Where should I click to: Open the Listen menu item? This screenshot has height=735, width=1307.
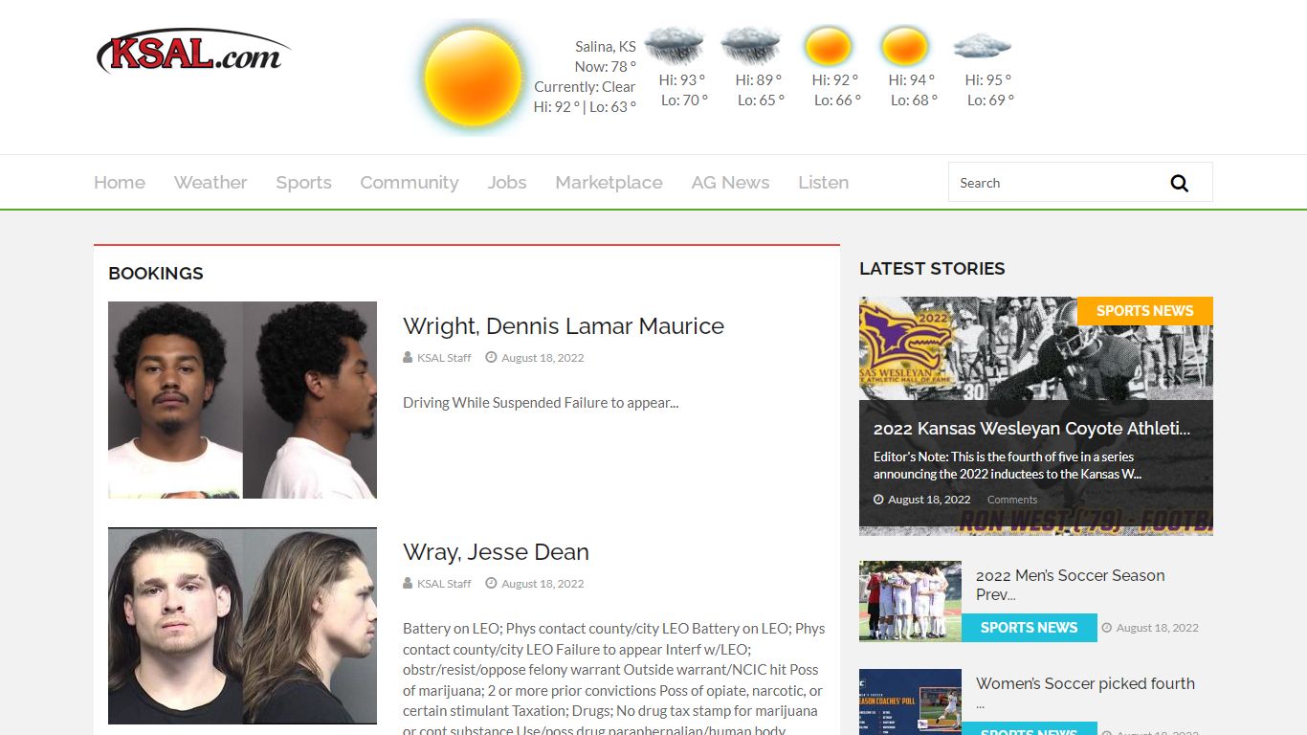point(824,183)
